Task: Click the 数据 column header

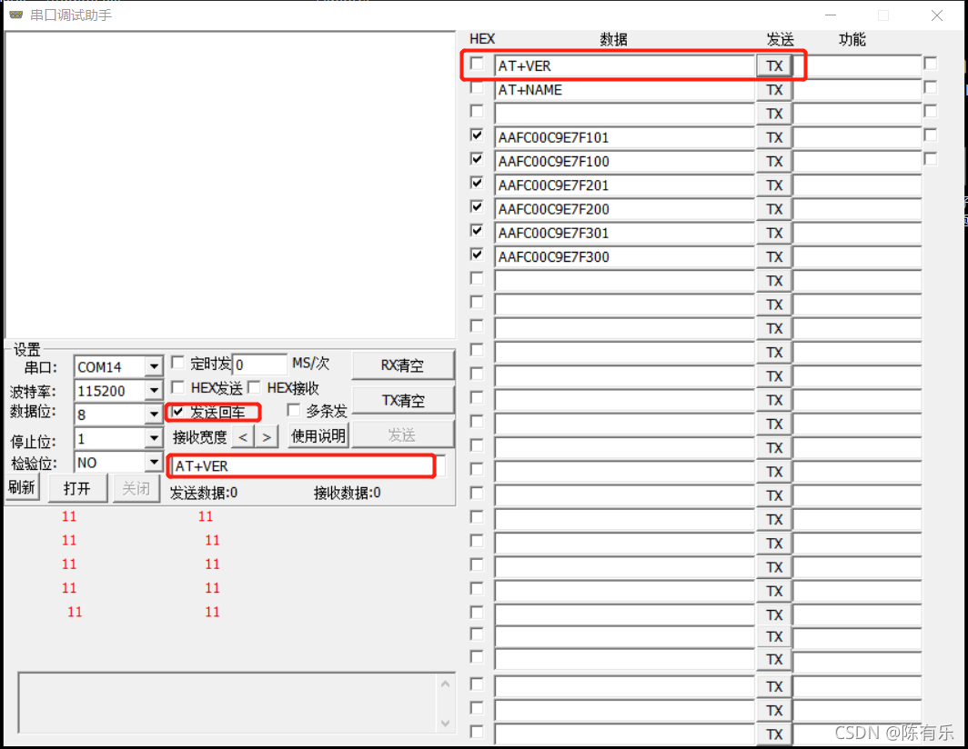Action: (x=613, y=39)
